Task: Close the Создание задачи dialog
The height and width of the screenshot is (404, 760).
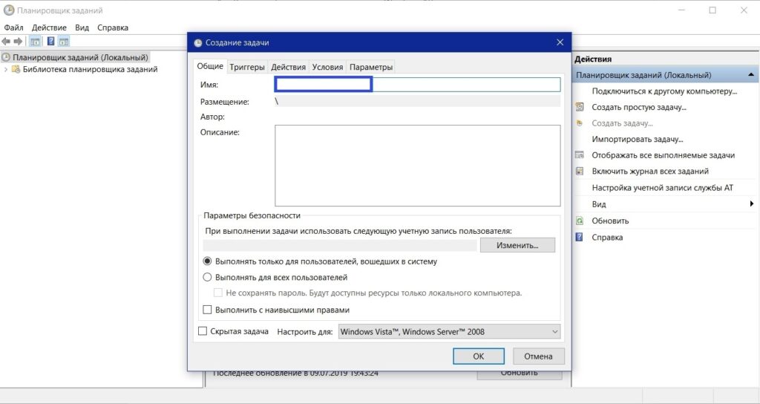Action: [560, 42]
